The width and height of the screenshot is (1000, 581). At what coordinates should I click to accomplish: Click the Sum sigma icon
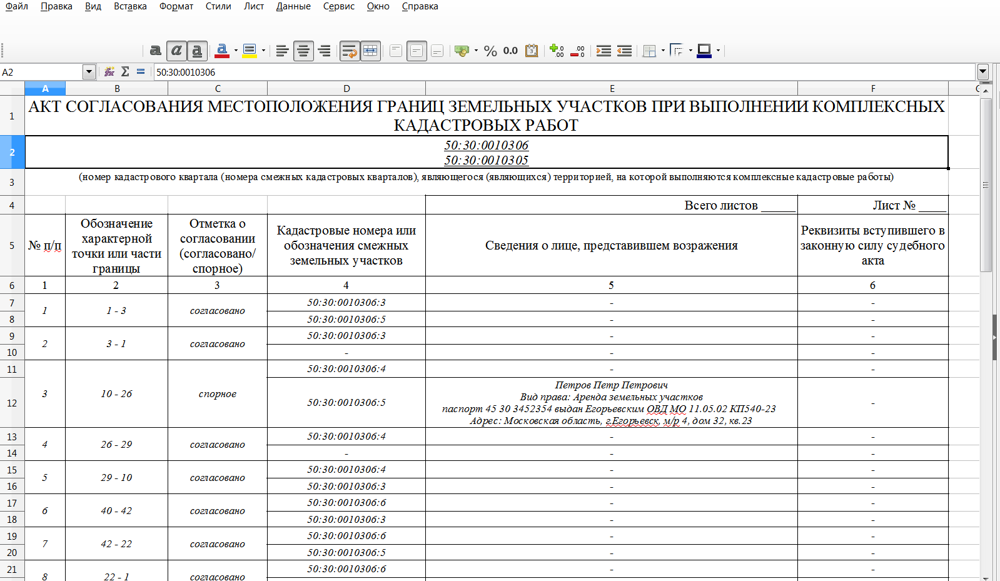tap(125, 72)
